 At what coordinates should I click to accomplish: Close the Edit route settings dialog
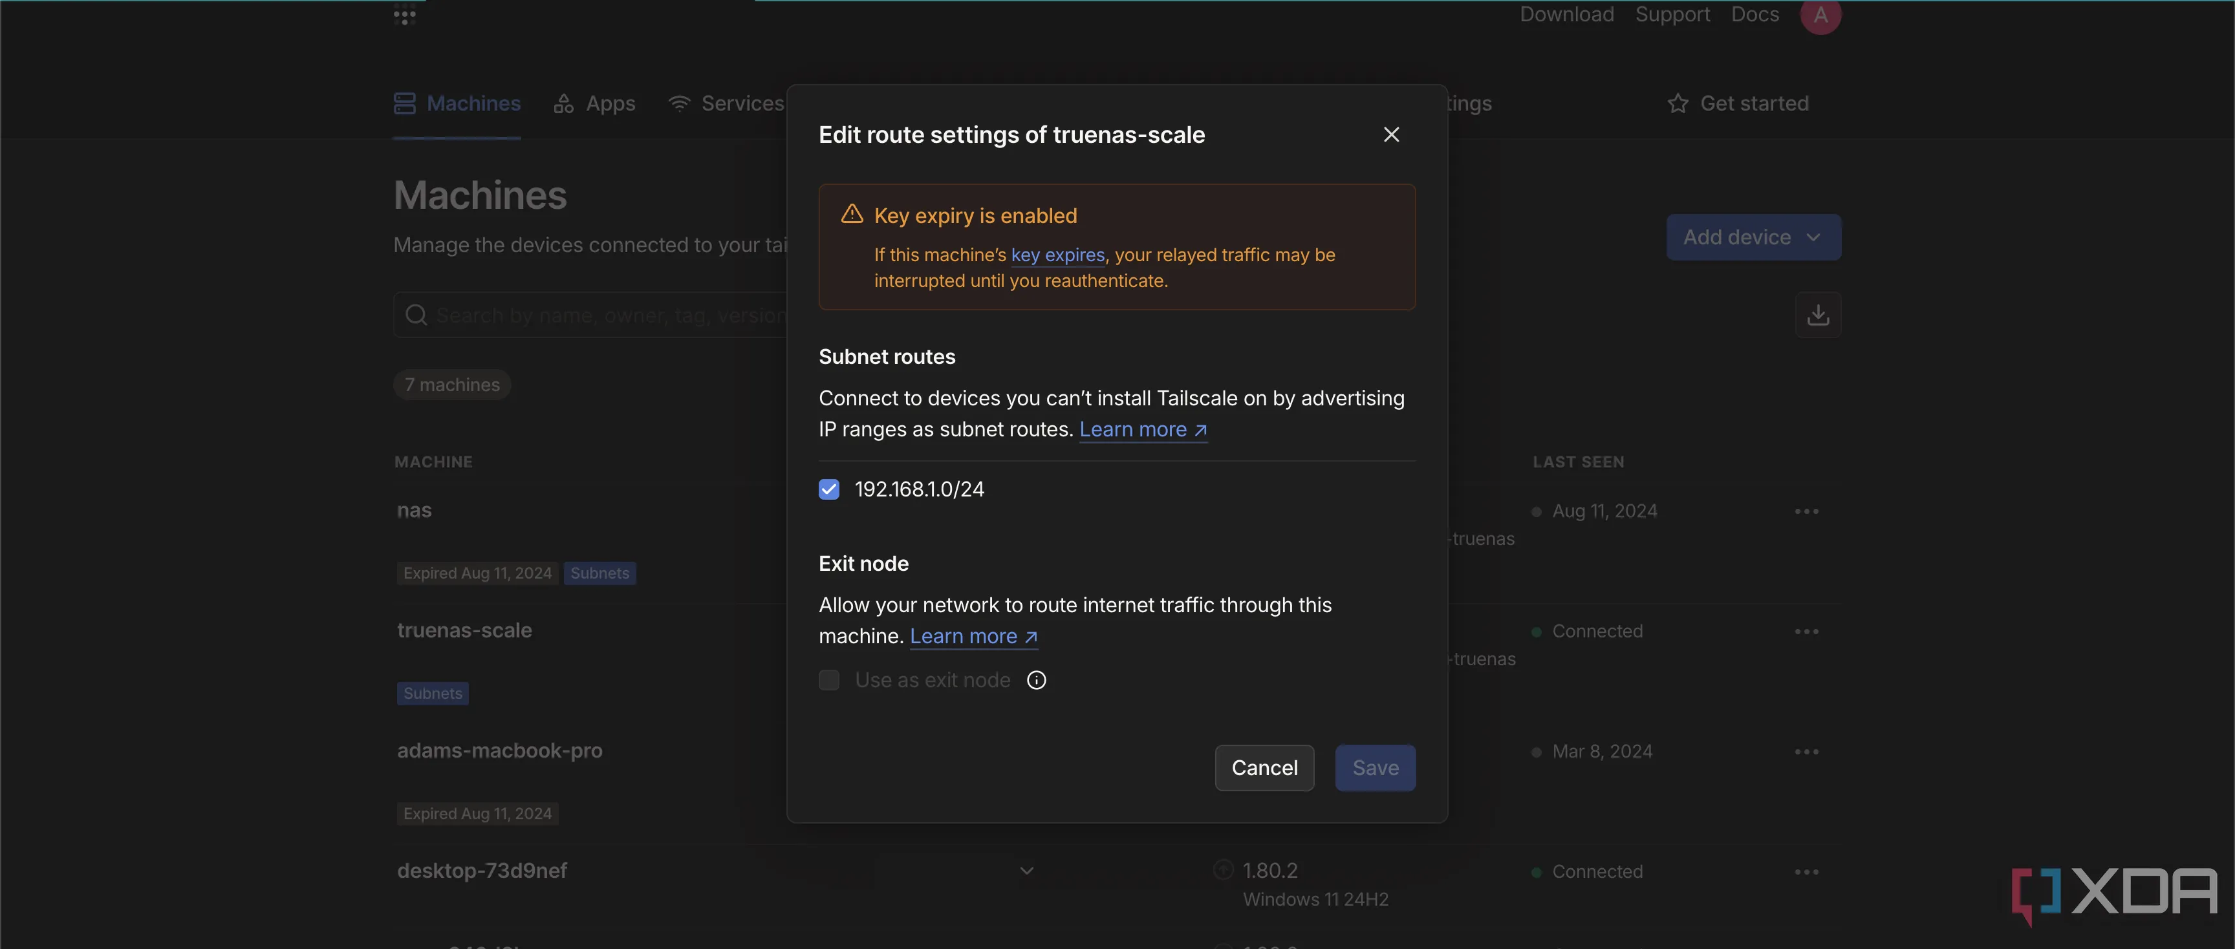point(1391,134)
